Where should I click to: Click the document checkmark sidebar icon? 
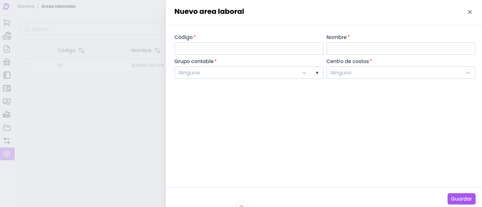7,49
